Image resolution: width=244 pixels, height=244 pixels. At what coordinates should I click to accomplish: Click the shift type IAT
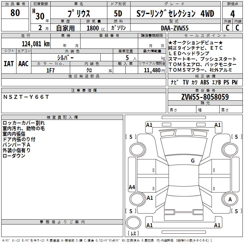coord(9,64)
